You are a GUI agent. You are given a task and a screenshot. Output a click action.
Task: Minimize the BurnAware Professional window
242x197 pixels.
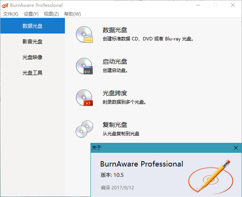pyautogui.click(x=198, y=5)
